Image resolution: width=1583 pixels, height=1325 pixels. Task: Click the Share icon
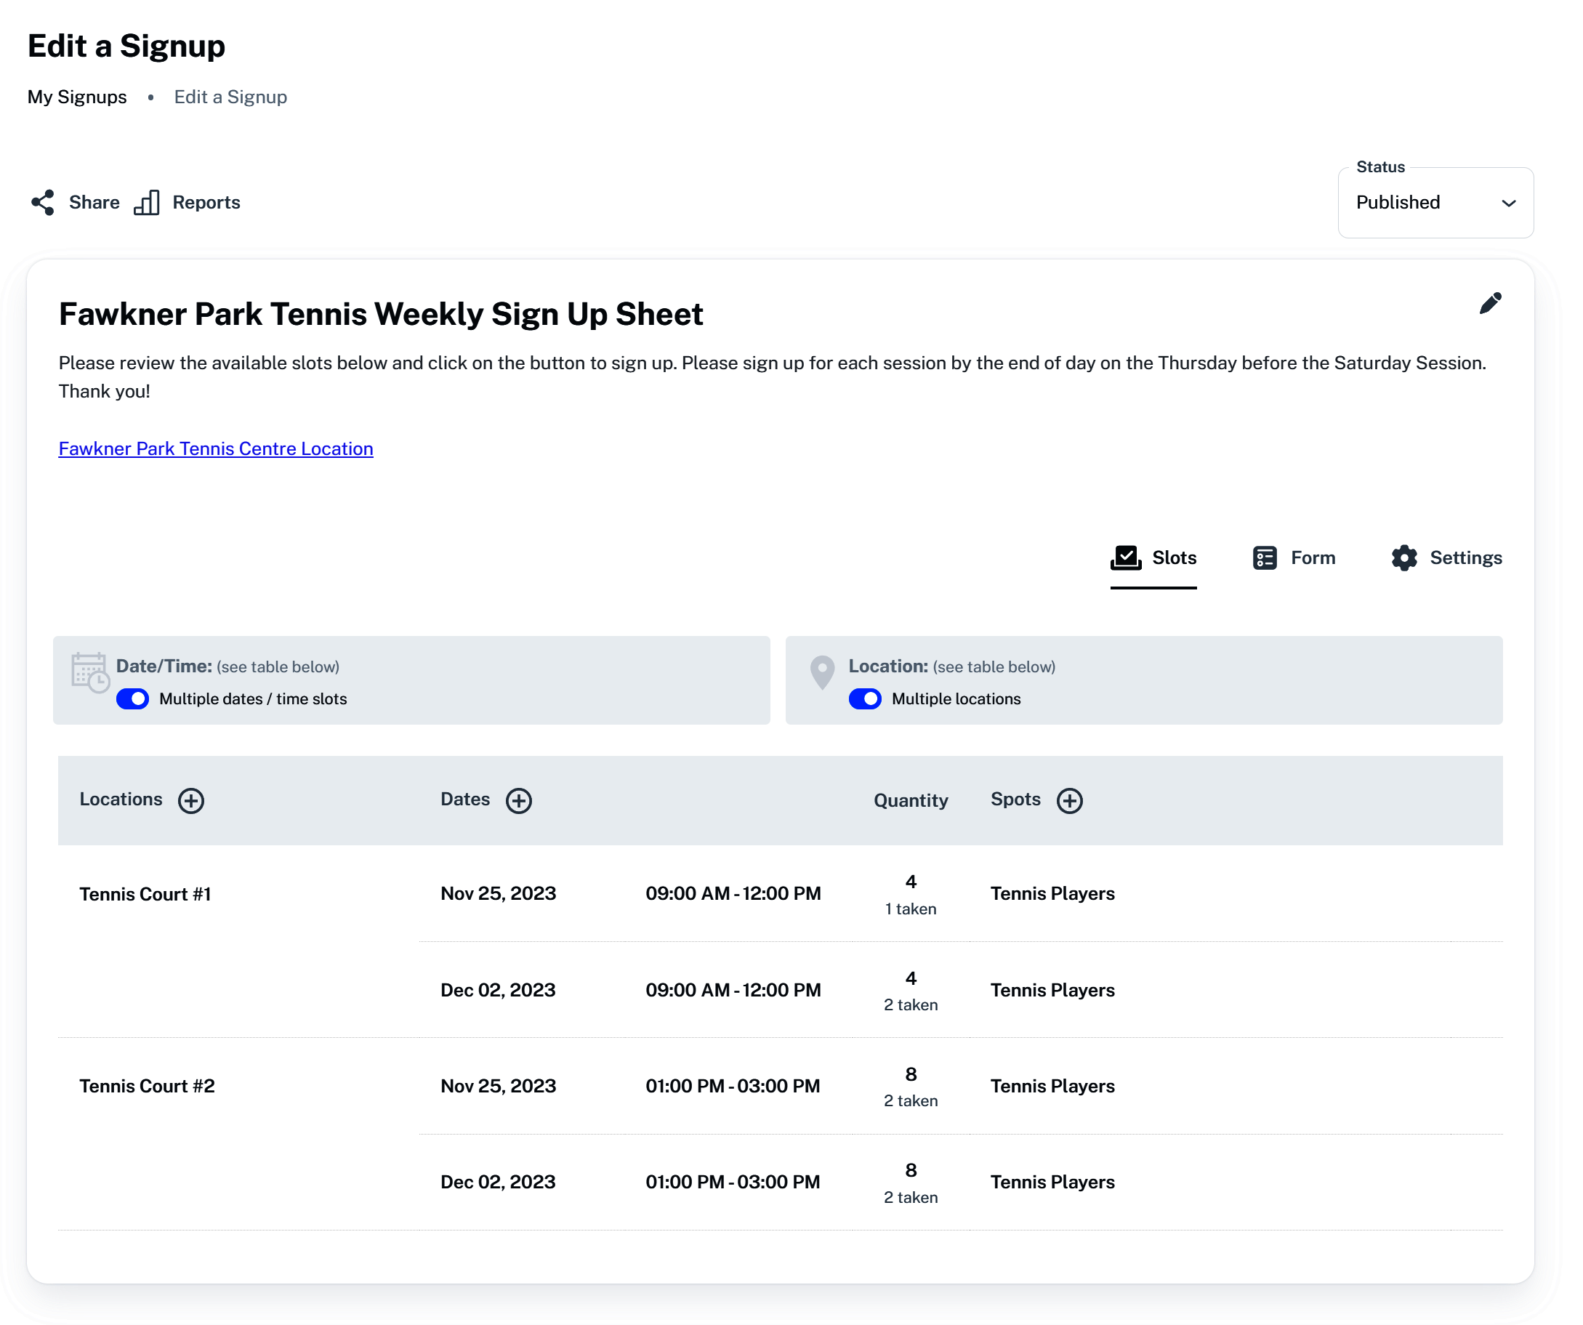click(43, 204)
